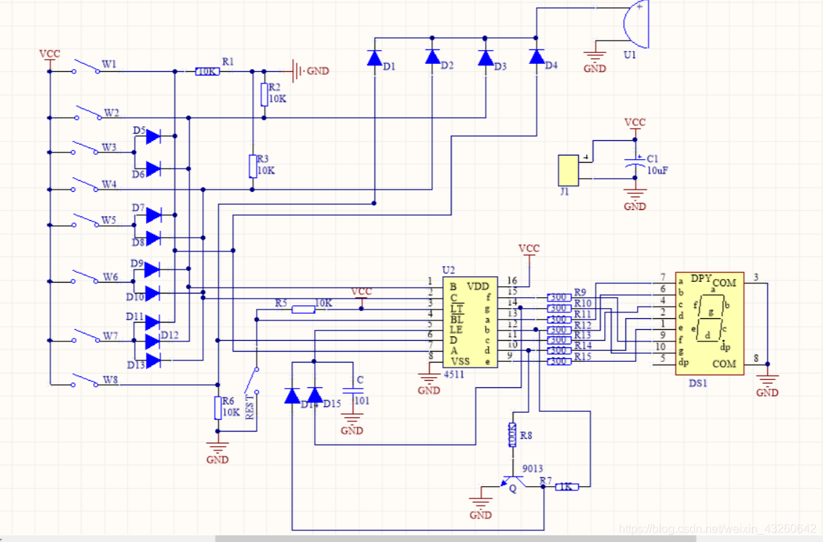Viewport: 823px width, 542px height.
Task: Click the W8 switch symbol
Action: pyautogui.click(x=85, y=381)
